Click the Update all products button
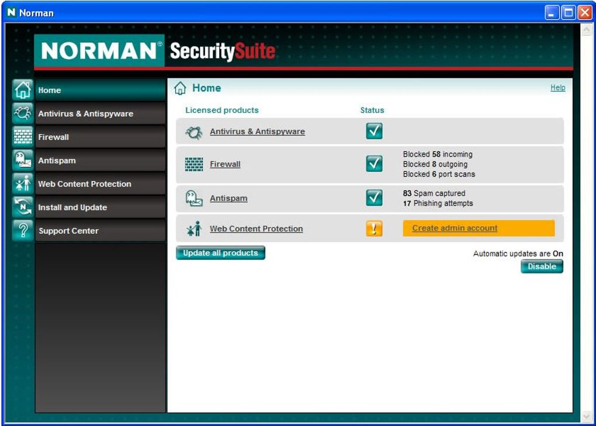 220,253
